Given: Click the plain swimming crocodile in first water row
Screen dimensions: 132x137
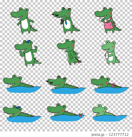Looking at the screenshot, I should [22, 84].
